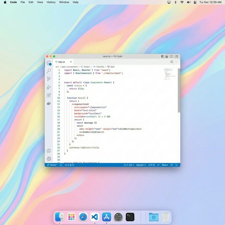
Task: Click line number 18 in the gutter
Action: tap(59, 123)
